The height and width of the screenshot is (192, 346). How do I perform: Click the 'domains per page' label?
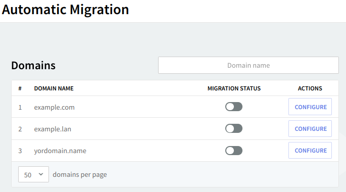click(80, 175)
